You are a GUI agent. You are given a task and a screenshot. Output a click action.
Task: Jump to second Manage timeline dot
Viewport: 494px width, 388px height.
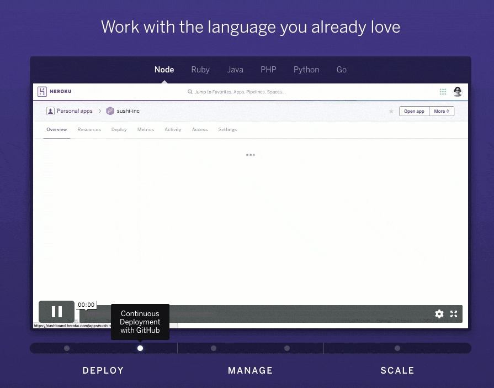coord(287,348)
